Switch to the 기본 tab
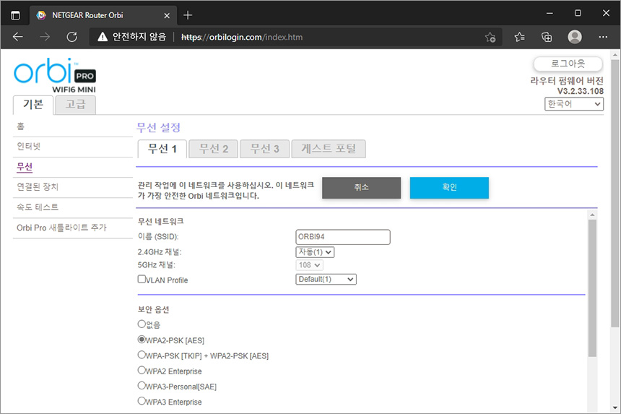This screenshot has height=414, width=621. click(33, 105)
